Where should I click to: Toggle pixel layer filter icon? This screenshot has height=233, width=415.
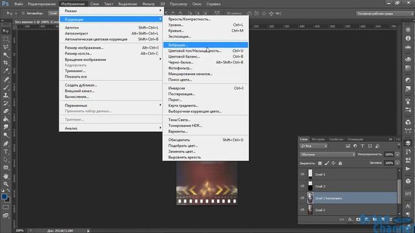pos(348,146)
